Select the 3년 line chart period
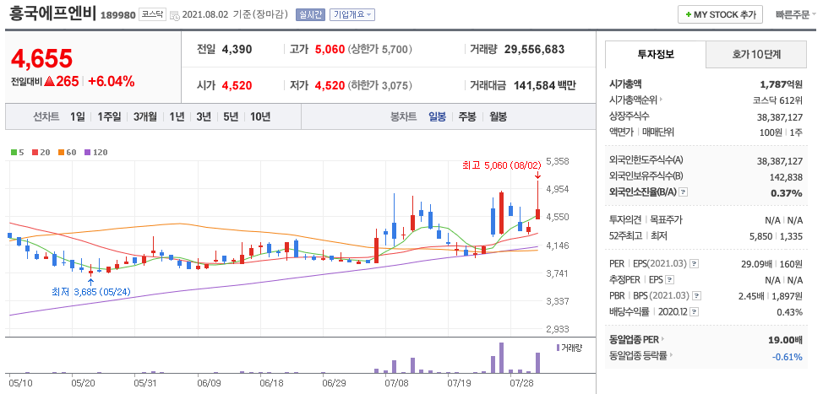Image resolution: width=823 pixels, height=394 pixels. click(x=204, y=116)
